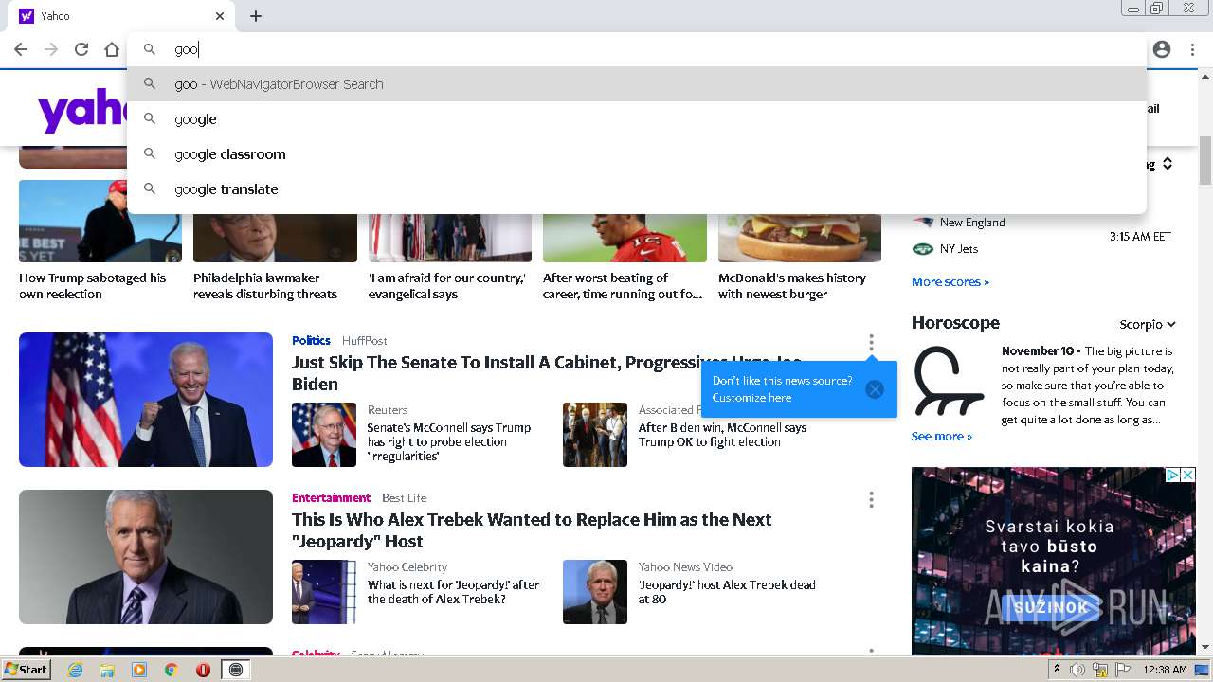1213x682 pixels.
Task: Click the page vertical scrollbar thumb
Action: (x=1205, y=160)
